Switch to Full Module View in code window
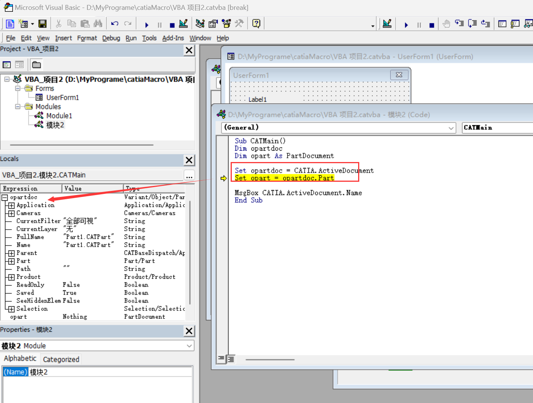The height and width of the screenshot is (403, 533). pos(231,359)
